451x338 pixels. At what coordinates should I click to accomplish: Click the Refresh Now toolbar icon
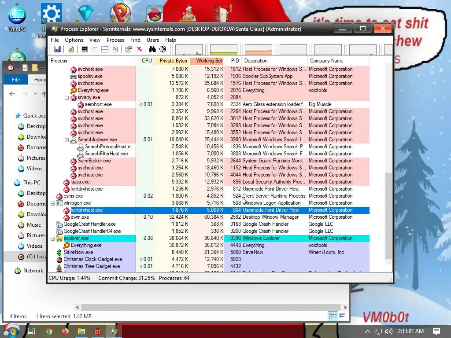(70, 49)
